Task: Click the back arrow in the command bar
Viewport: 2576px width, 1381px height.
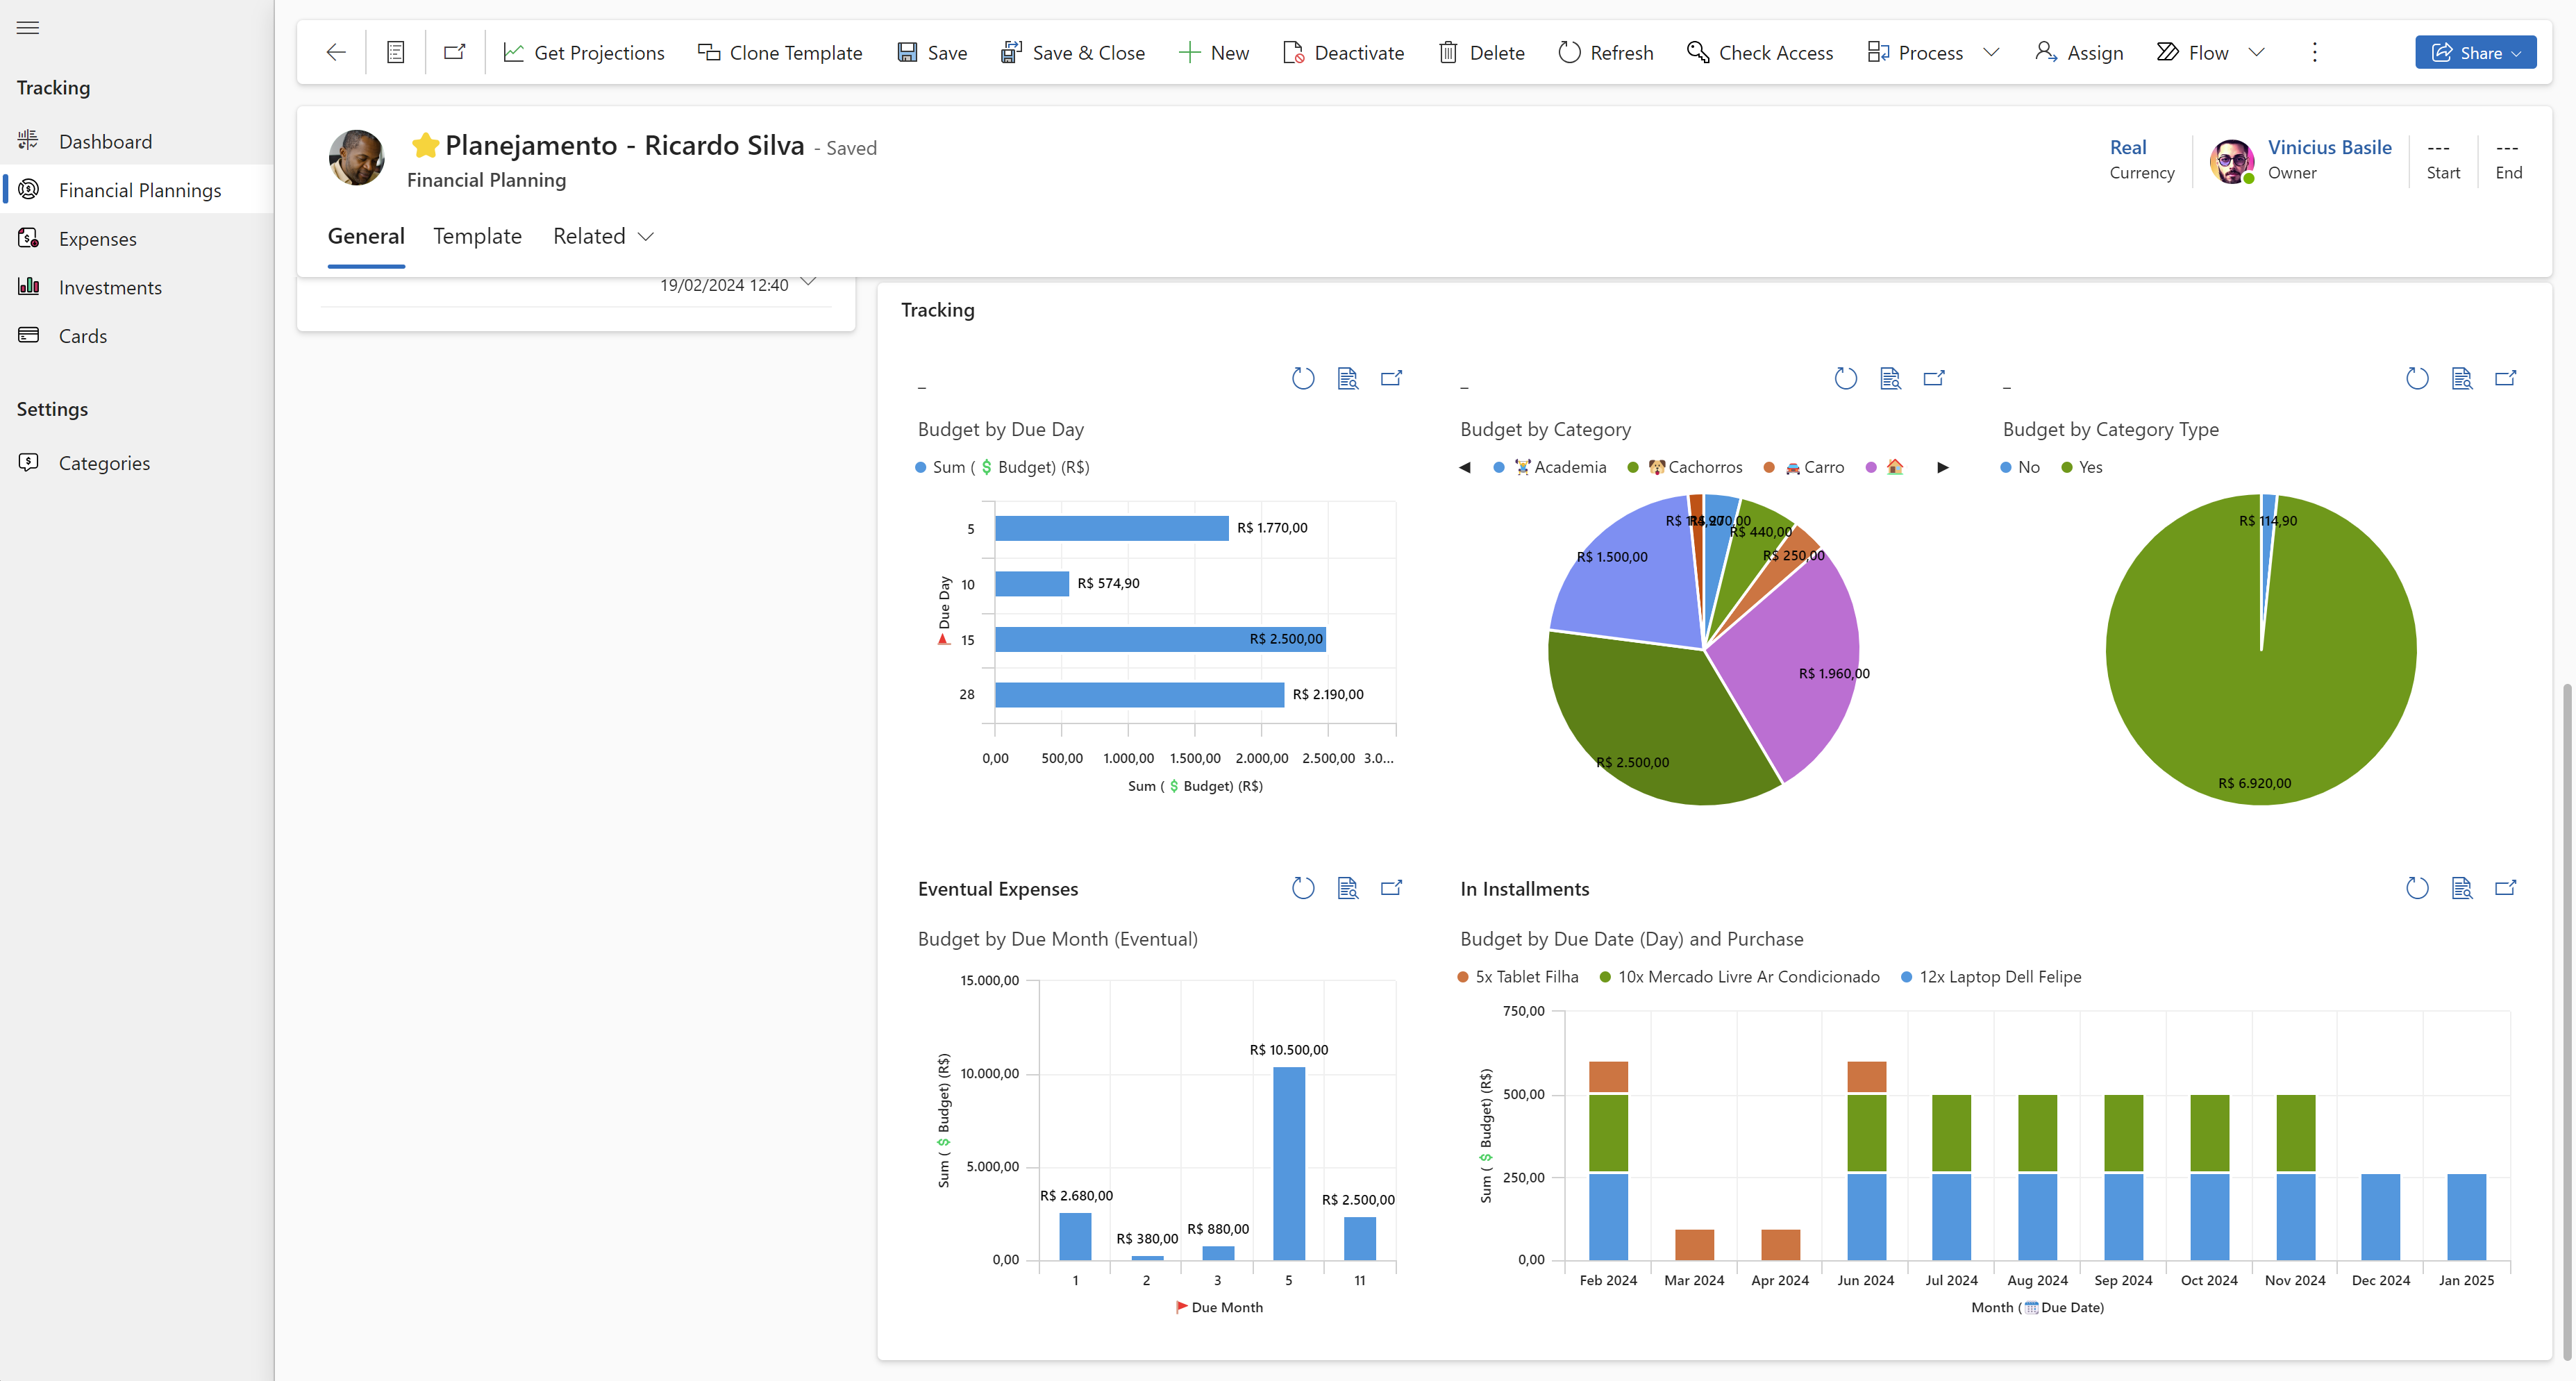Action: 336,53
